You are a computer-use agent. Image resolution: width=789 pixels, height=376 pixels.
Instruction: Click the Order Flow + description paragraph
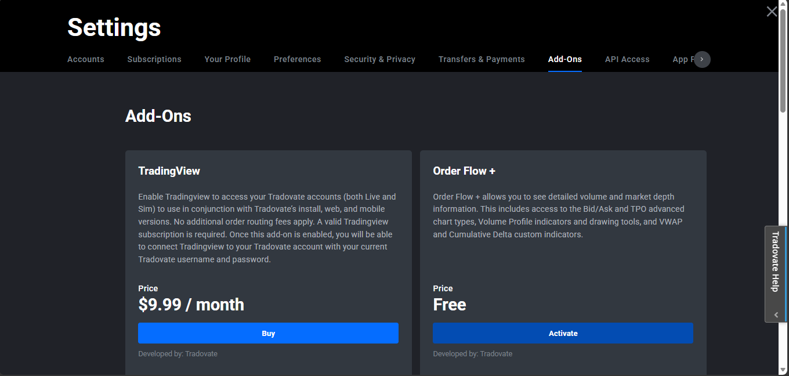point(559,215)
